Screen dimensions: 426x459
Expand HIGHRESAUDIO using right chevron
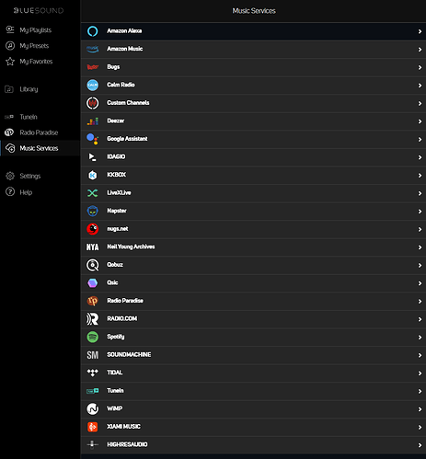(x=420, y=445)
